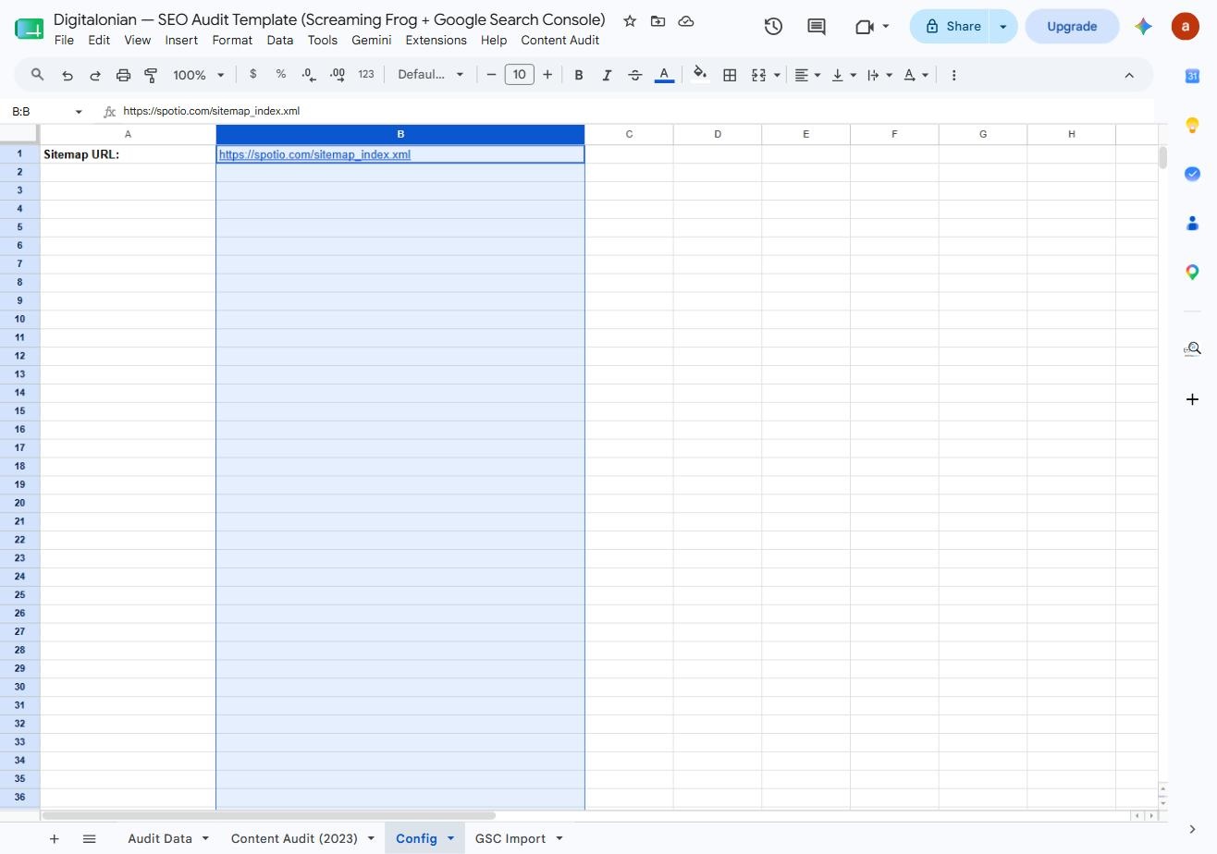This screenshot has width=1217, height=854.
Task: Redo the last action
Action: click(x=94, y=75)
